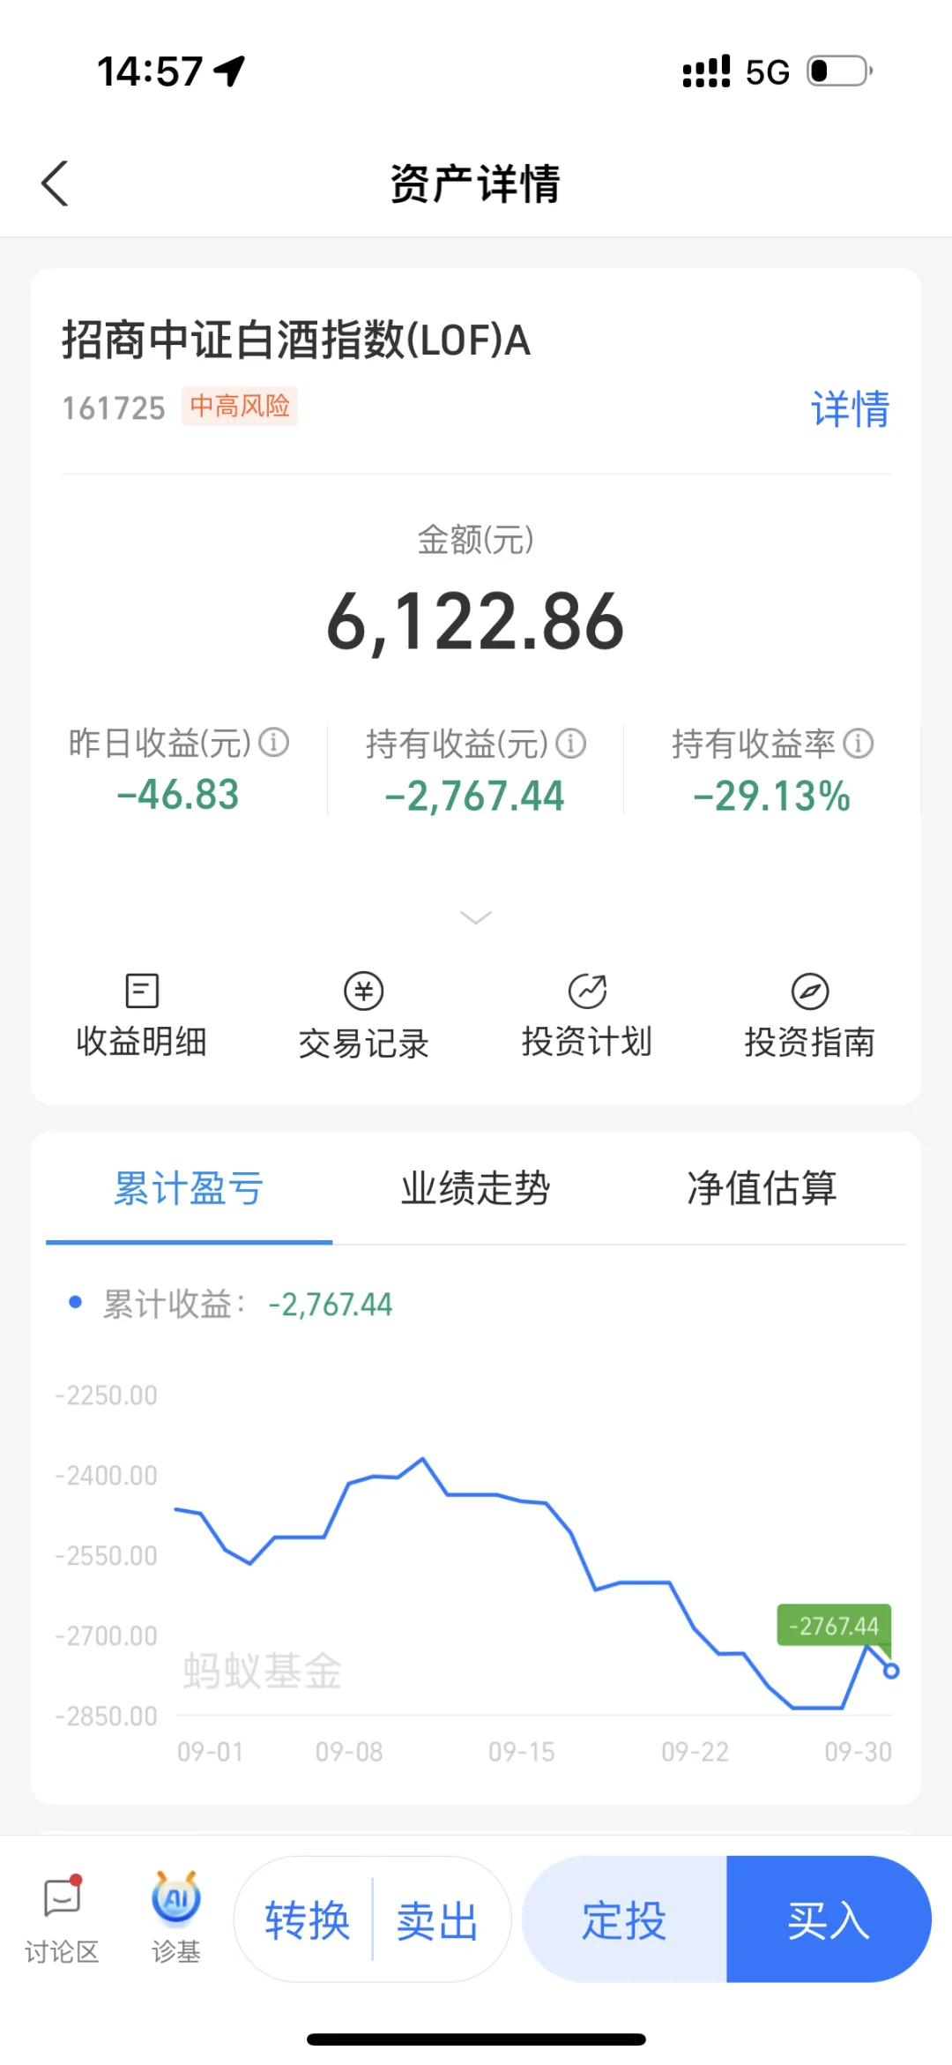This screenshot has height=2065, width=952.
Task: Tap info icon beside 持有收益(元)
Action: click(x=570, y=744)
